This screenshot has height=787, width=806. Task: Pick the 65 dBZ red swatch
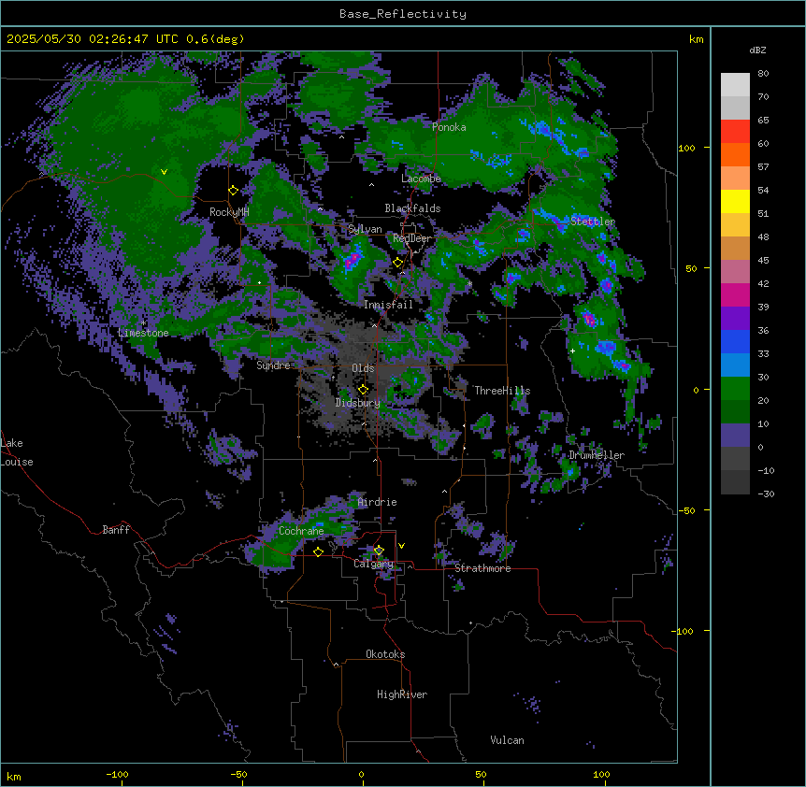click(x=735, y=131)
